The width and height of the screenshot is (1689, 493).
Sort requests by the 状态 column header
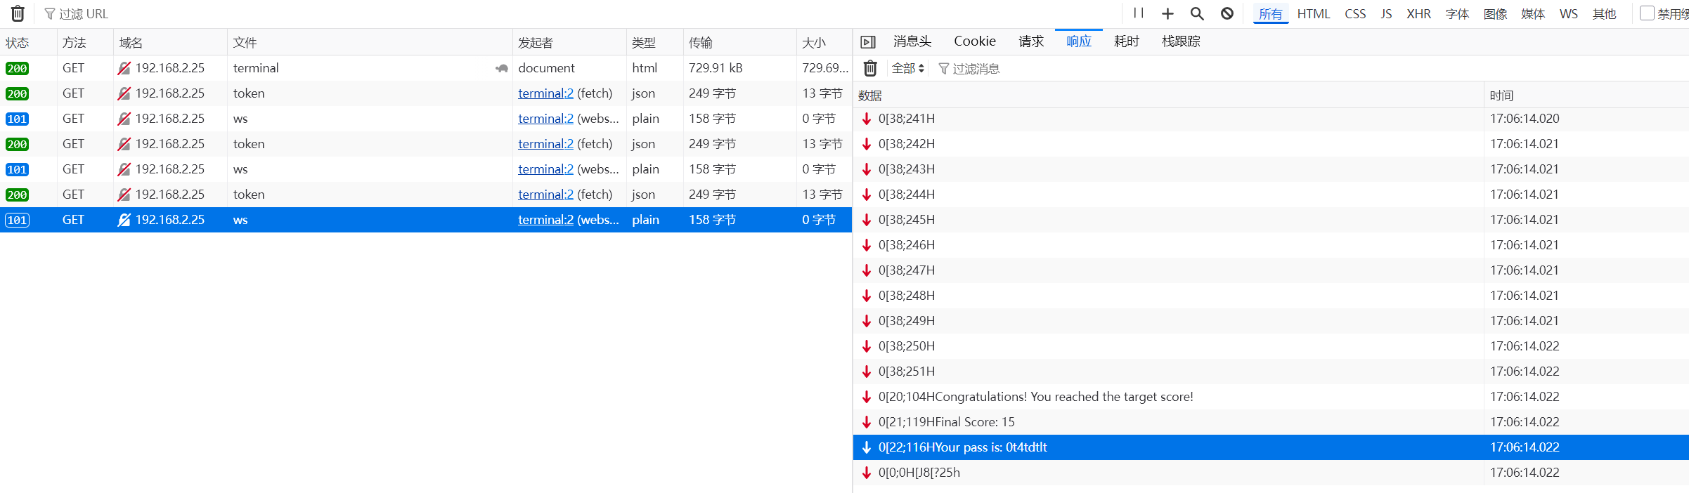point(18,43)
